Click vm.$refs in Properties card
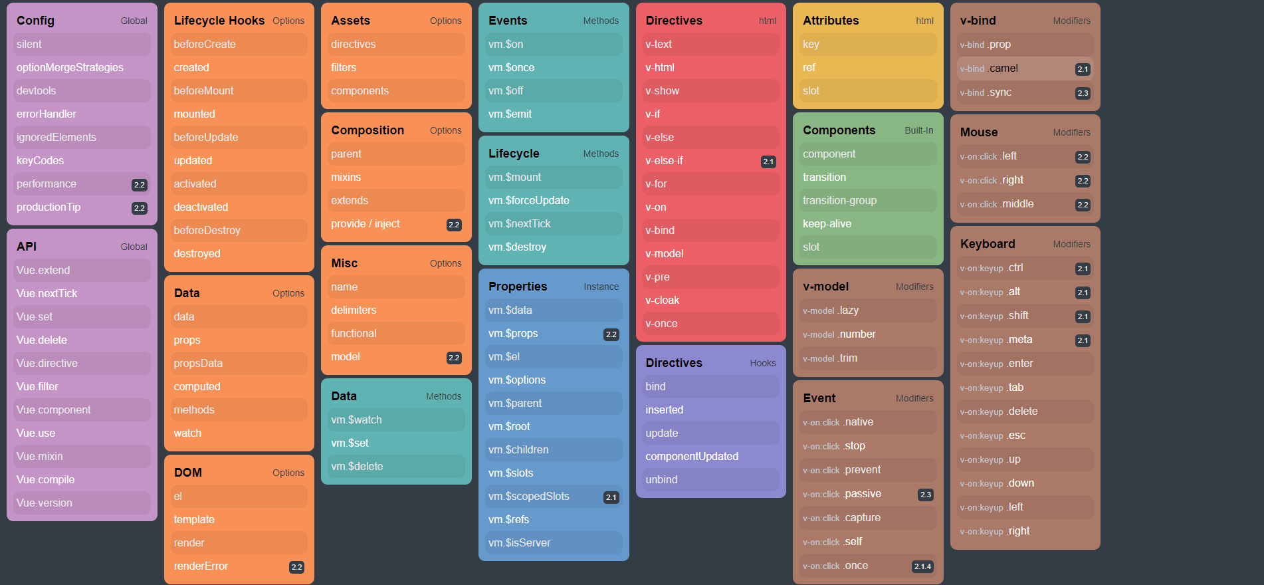The width and height of the screenshot is (1264, 585). click(554, 520)
